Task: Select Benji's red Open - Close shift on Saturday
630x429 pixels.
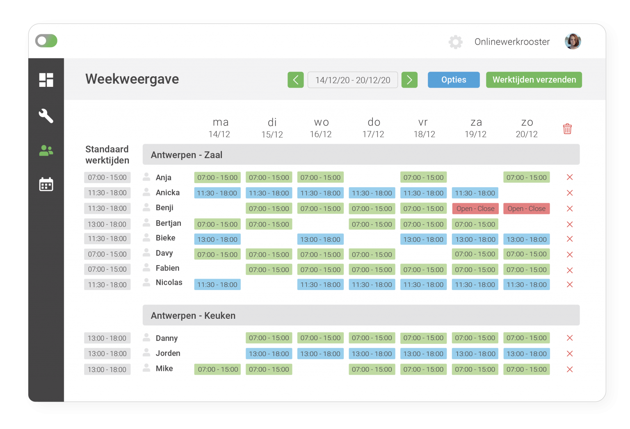Action: [475, 209]
